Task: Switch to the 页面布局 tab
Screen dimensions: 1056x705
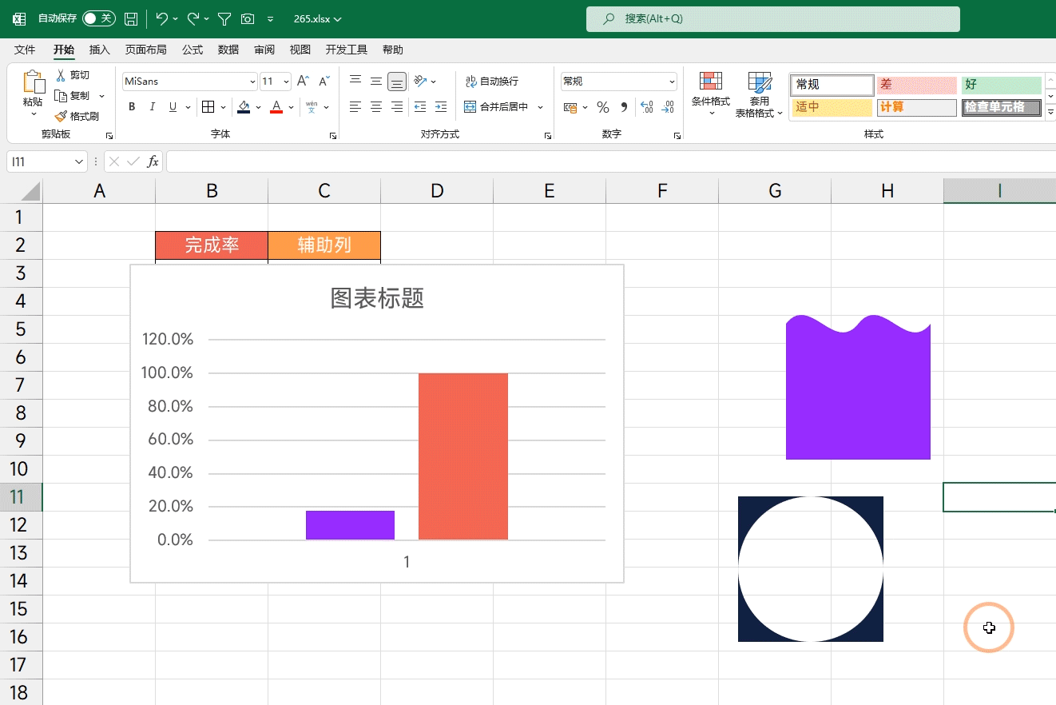Action: tap(145, 50)
